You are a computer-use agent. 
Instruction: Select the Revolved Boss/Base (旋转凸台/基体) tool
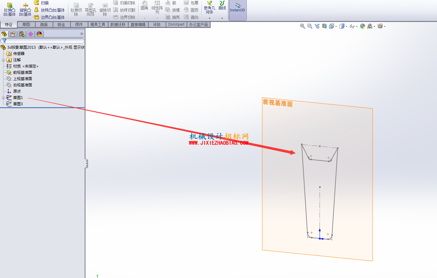point(25,9)
